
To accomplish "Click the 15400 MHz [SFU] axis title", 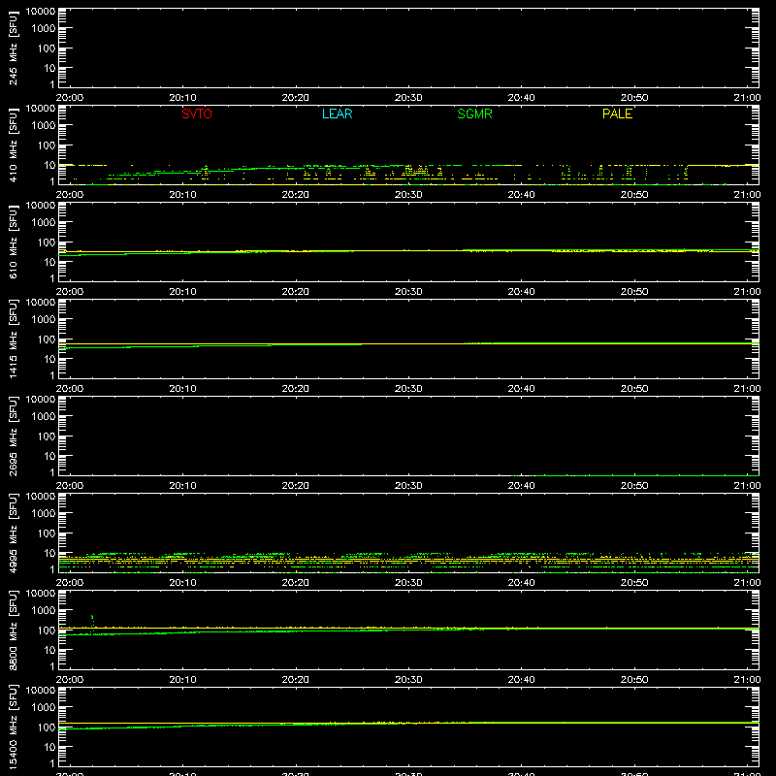I will click(x=13, y=727).
